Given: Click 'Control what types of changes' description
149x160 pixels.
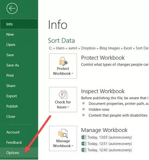Looking at the screenshot, I should (115, 64).
